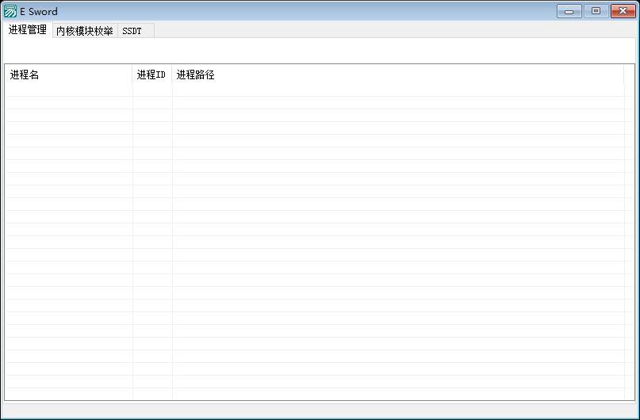
Task: Sort by the 进程ID column header
Action: tap(151, 75)
